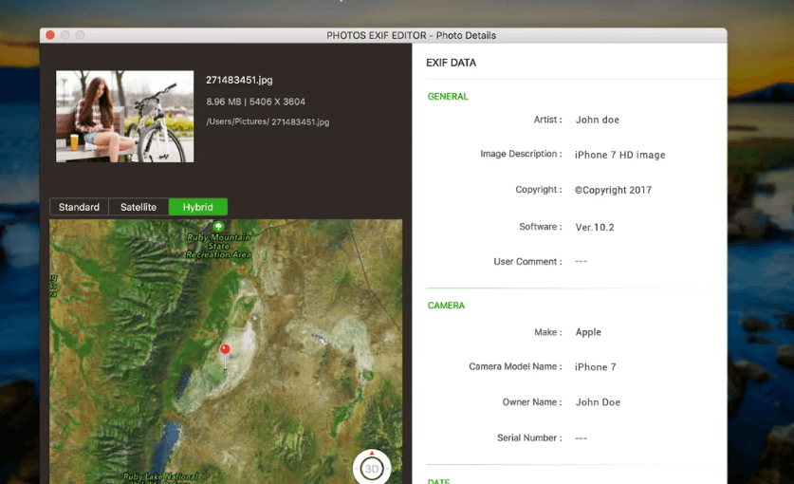Click the Ruby Lake National map label
794x484 pixels.
click(160, 477)
